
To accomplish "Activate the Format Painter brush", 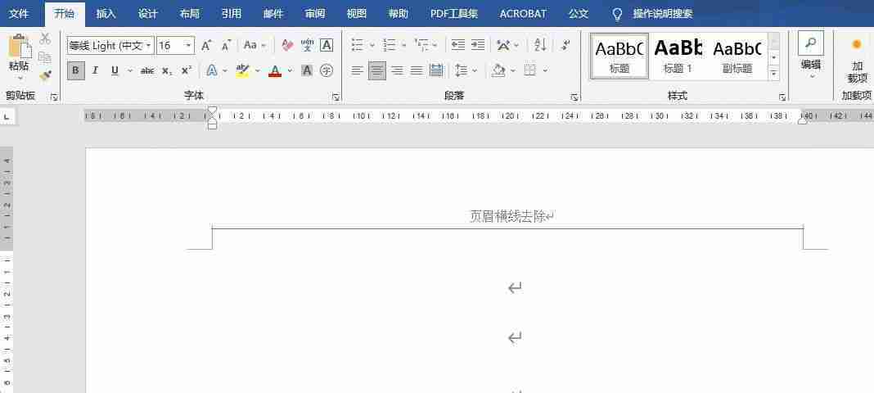I will click(x=45, y=75).
